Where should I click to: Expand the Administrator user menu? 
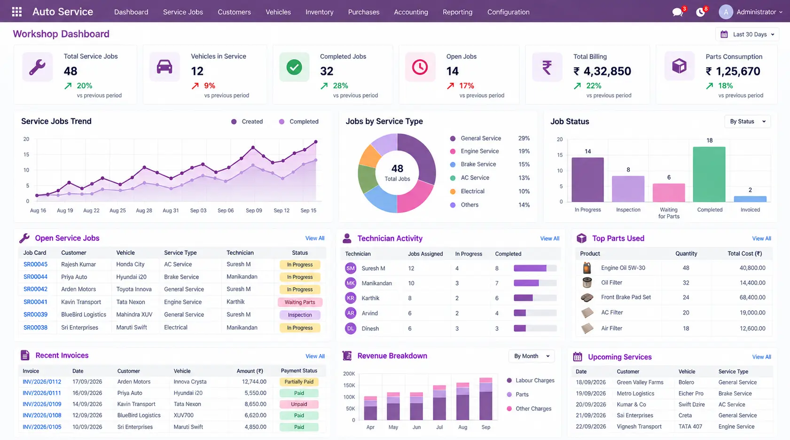coord(759,12)
